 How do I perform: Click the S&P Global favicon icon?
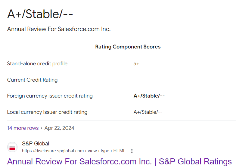[x=12, y=147]
